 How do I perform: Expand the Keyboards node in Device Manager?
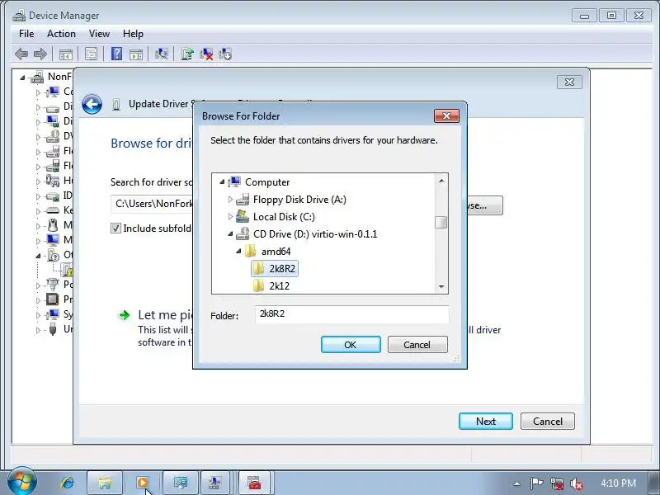pos(38,211)
